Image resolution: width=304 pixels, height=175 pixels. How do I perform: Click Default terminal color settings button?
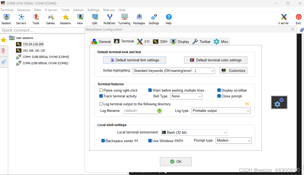pyautogui.click(x=215, y=60)
